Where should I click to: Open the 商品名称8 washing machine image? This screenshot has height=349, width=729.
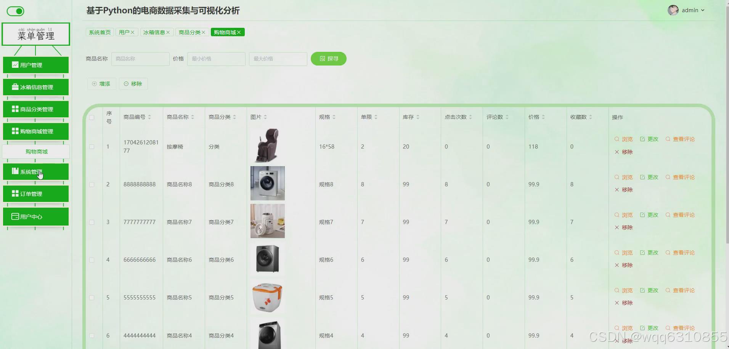(268, 183)
